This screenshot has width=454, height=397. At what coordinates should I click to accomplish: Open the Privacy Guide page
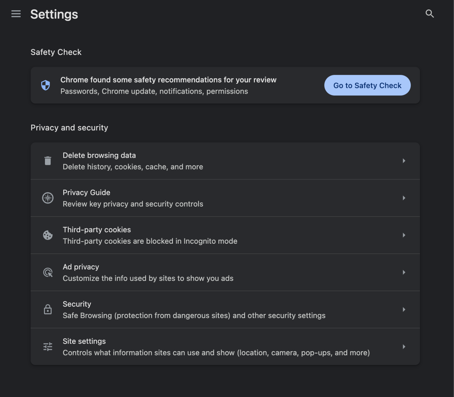tap(207, 198)
